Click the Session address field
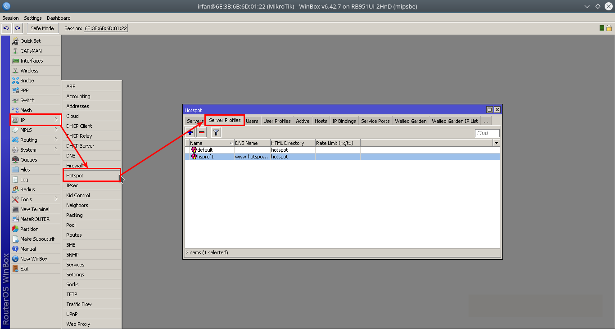615x329 pixels. click(x=106, y=28)
